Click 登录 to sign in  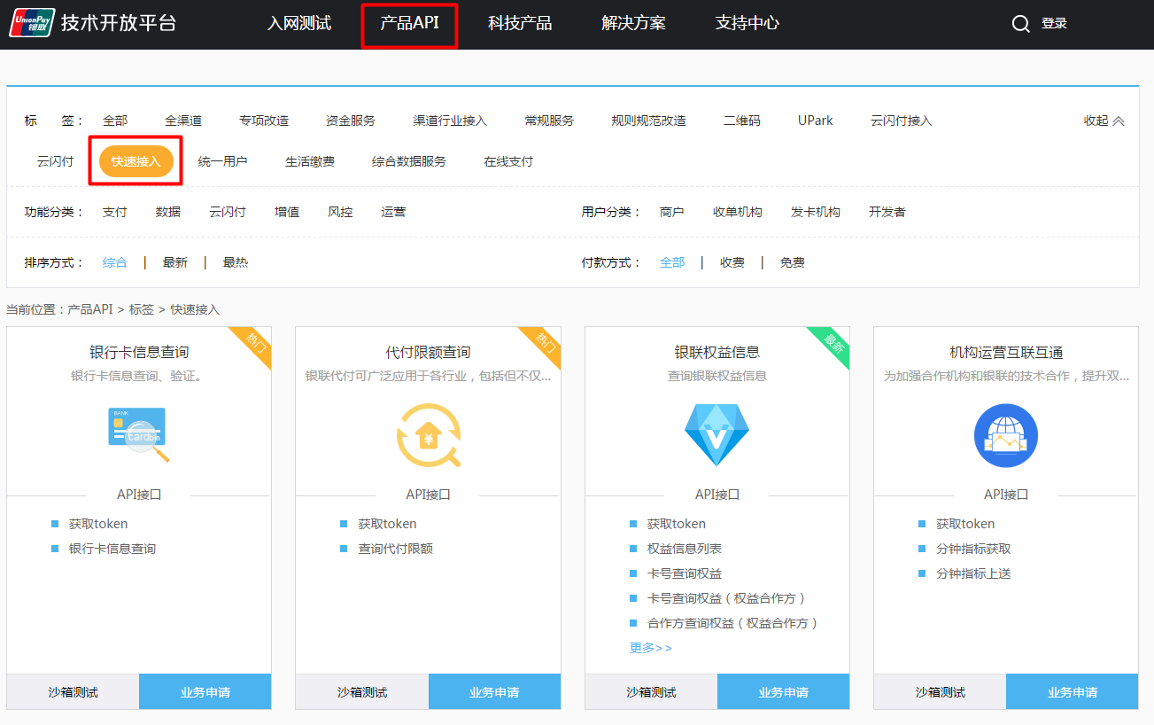point(1054,24)
